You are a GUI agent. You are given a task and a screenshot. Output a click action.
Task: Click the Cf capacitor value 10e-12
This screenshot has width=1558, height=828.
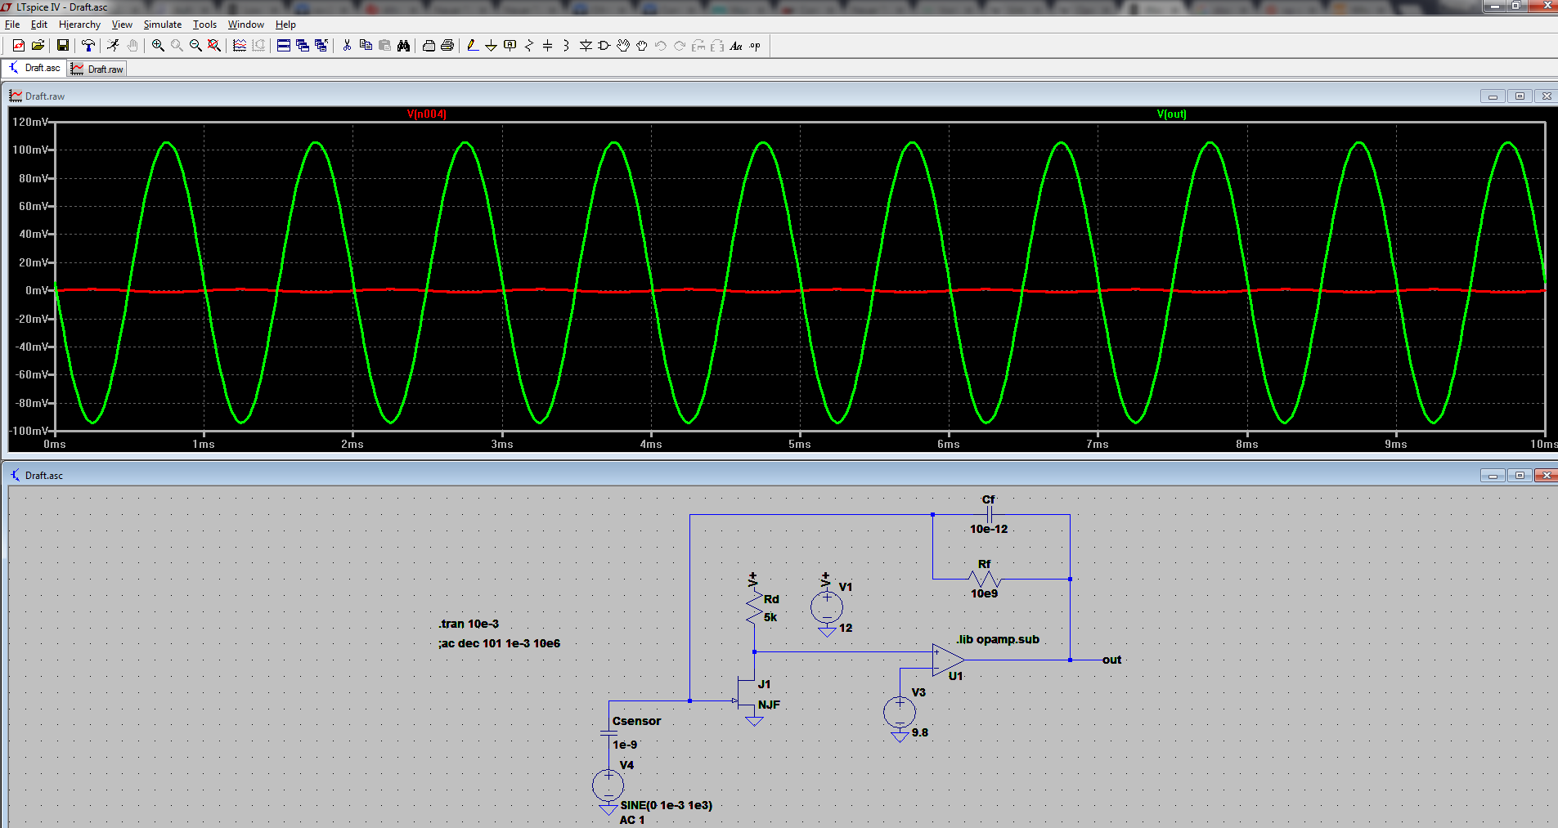(x=989, y=529)
